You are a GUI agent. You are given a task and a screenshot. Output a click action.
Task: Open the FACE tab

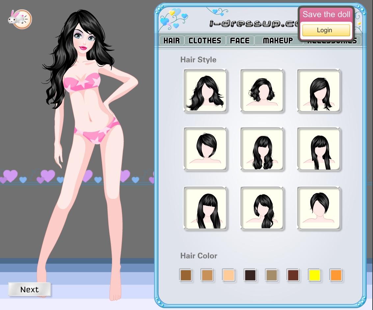(240, 40)
